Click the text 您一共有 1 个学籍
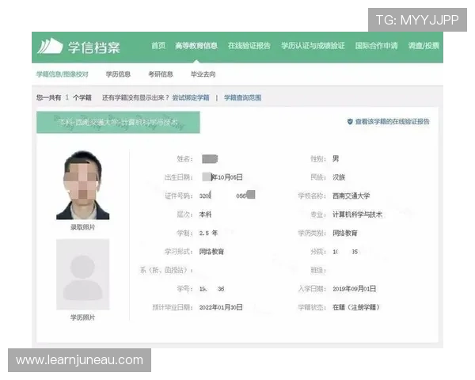This screenshot has width=475, height=380. coord(64,97)
